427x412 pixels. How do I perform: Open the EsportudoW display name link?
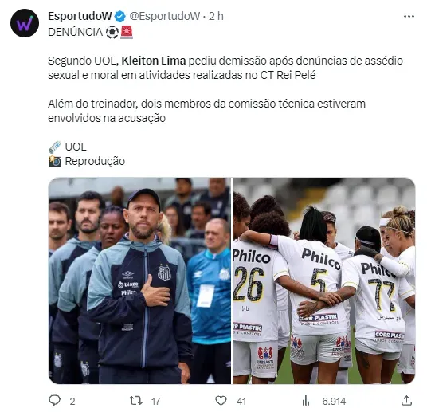(80, 17)
